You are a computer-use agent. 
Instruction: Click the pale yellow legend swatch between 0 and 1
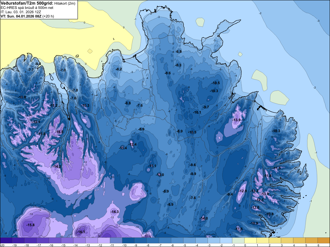[250, 240]
